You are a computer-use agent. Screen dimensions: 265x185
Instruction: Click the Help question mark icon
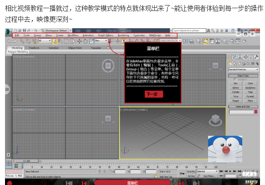pyautogui.click(x=233, y=31)
